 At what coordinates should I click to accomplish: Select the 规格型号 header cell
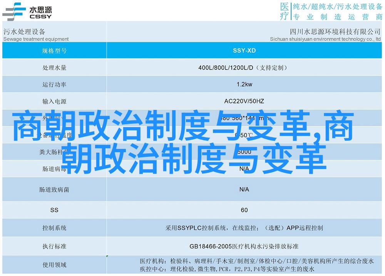(x=54, y=51)
